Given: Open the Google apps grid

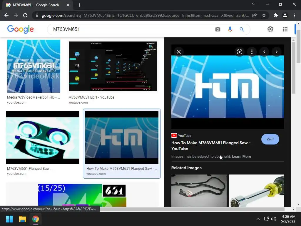Looking at the screenshot, I should [x=285, y=29].
